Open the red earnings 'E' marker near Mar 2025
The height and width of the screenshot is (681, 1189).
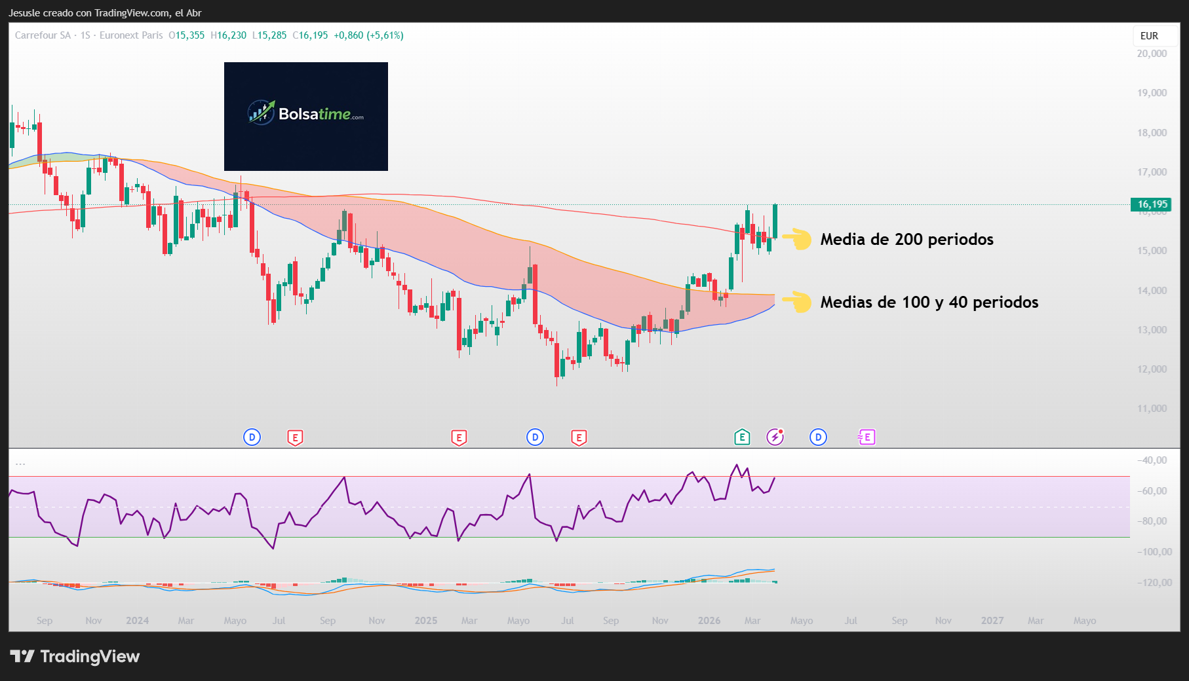coord(459,437)
